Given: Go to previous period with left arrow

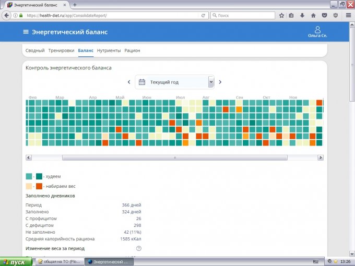Looking at the screenshot, I should (x=129, y=82).
